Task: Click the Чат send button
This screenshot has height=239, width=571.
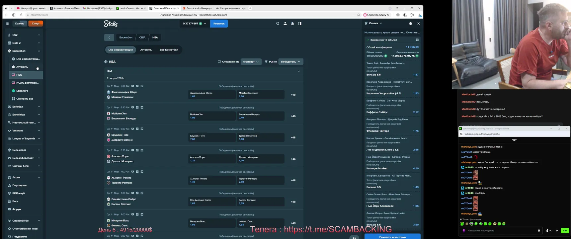Action: pos(565,230)
